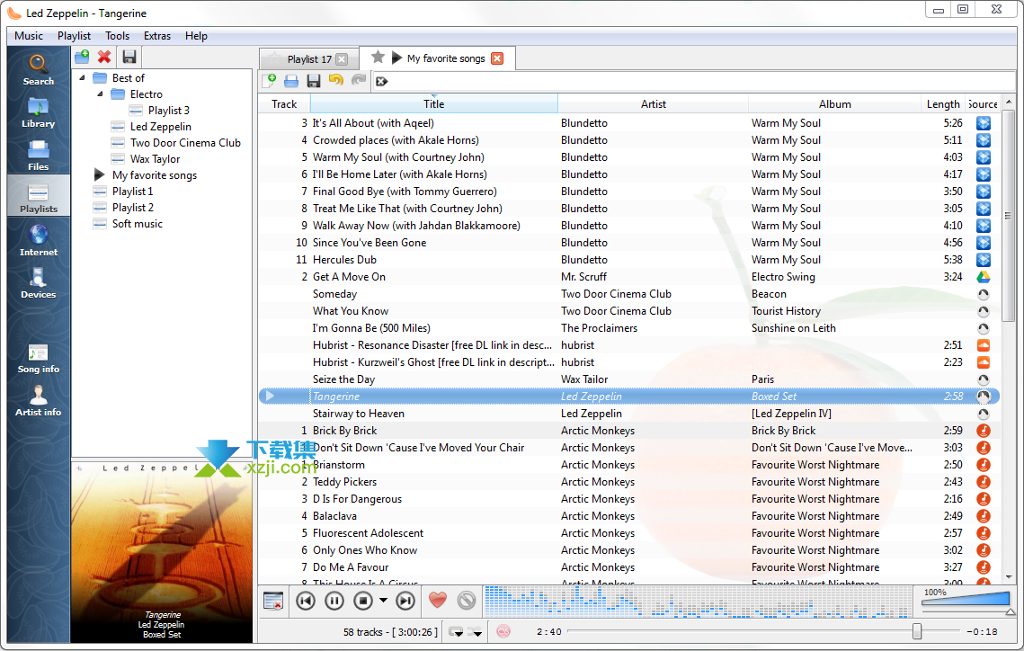Toggle the pink Last.fm scrobble button
The height and width of the screenshot is (651, 1024).
point(503,632)
